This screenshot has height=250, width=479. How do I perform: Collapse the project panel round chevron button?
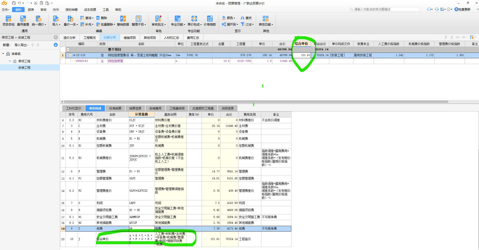(56, 37)
